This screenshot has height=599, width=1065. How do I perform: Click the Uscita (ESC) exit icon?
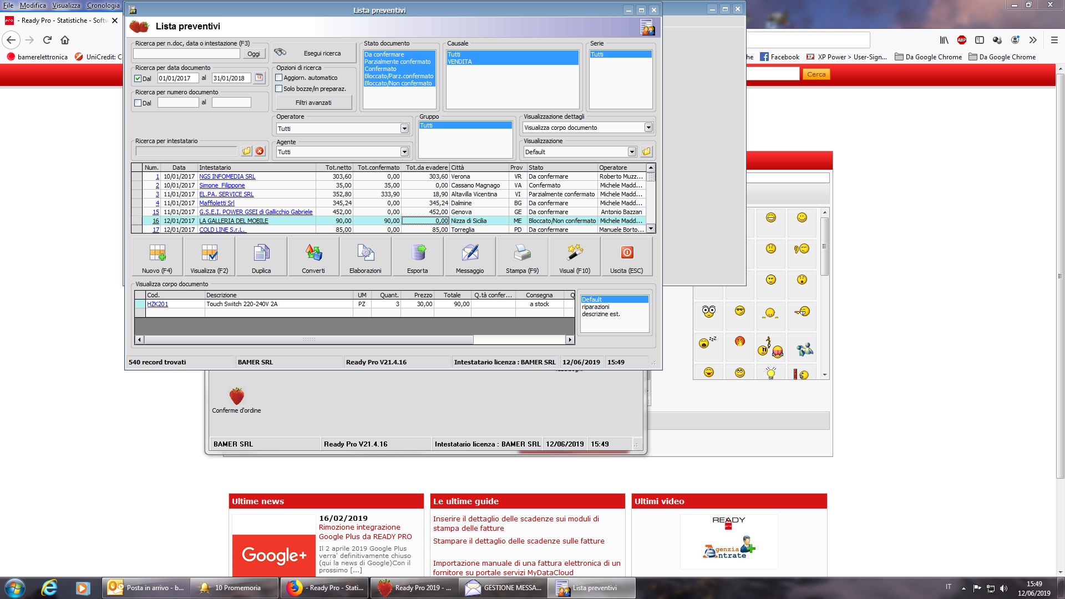pyautogui.click(x=627, y=253)
